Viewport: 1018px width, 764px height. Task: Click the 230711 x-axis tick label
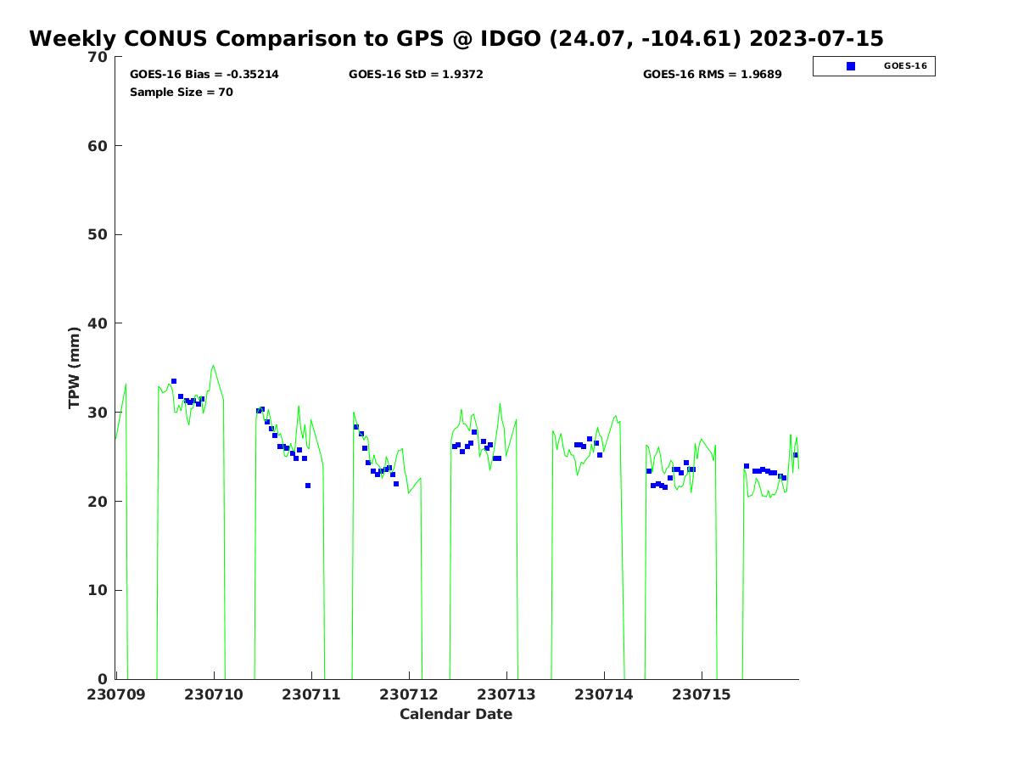click(x=311, y=694)
